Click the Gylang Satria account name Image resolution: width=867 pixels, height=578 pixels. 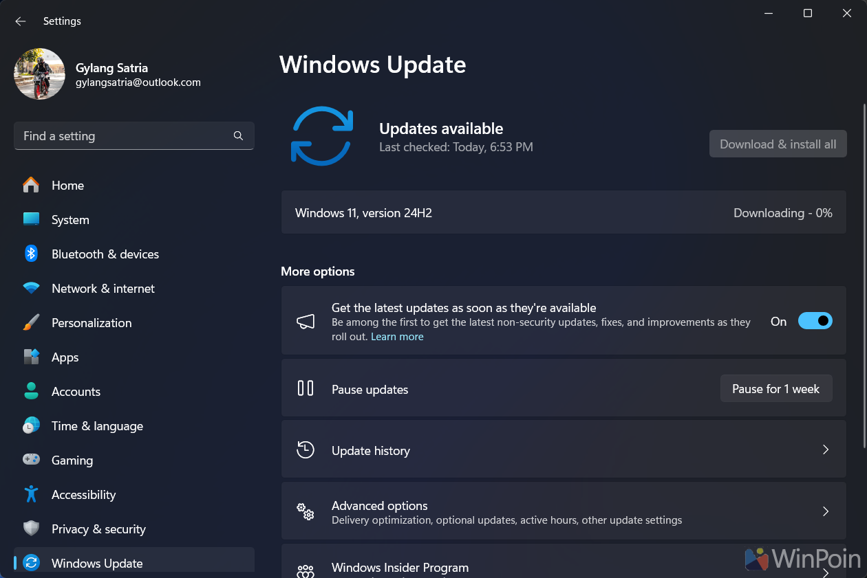111,68
